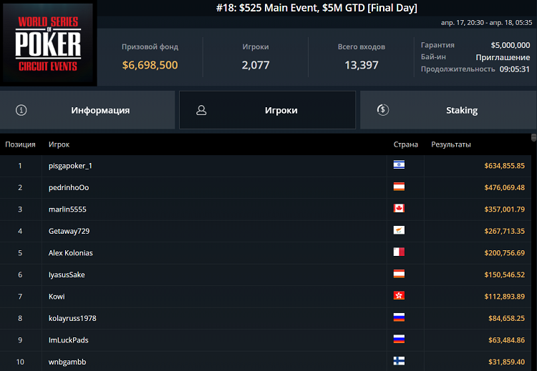Select Alex Kolonias in the list
The width and height of the screenshot is (537, 371).
[70, 252]
